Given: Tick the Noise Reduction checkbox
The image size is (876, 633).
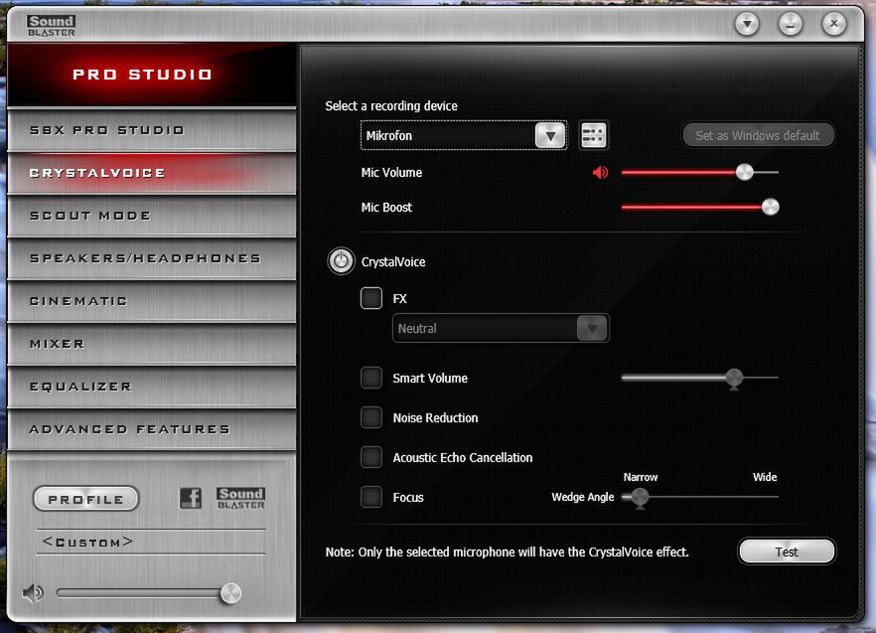Looking at the screenshot, I should click(371, 417).
